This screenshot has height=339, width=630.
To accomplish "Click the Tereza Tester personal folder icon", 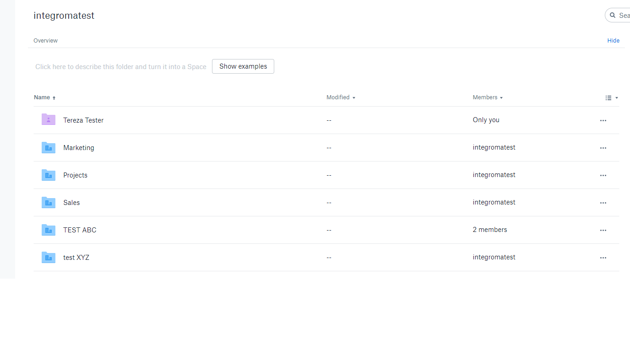I will click(x=48, y=119).
